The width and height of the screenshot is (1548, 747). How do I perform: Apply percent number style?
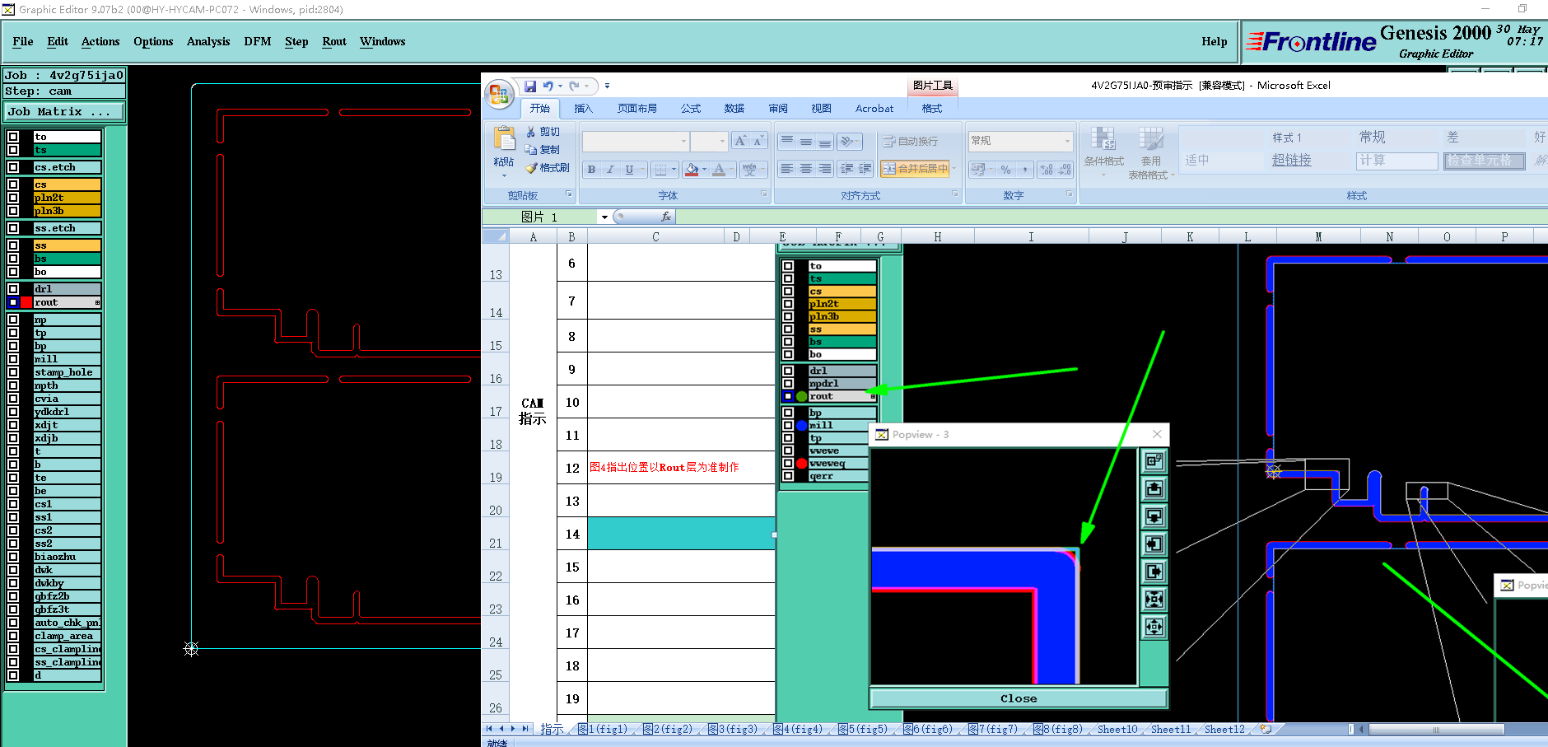pyautogui.click(x=1005, y=170)
